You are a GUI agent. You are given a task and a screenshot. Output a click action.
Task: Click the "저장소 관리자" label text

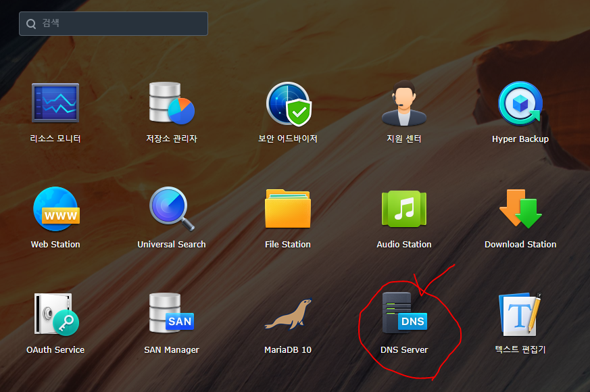pos(172,139)
